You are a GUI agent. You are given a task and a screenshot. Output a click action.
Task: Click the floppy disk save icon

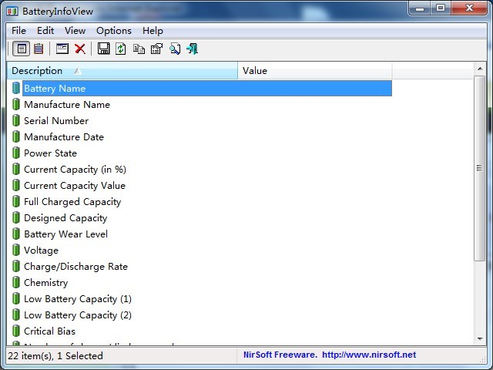[x=103, y=49]
